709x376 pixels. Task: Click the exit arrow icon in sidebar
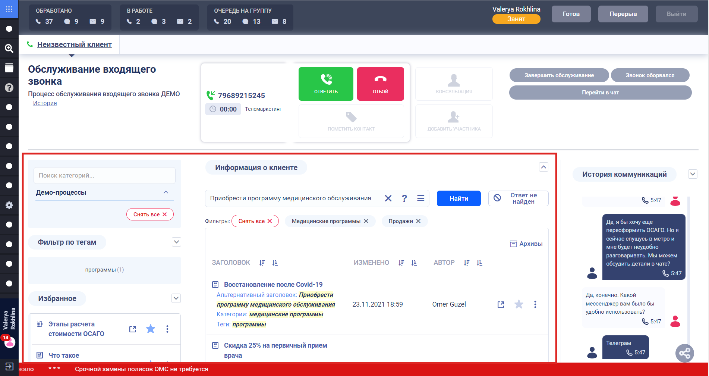click(x=9, y=366)
